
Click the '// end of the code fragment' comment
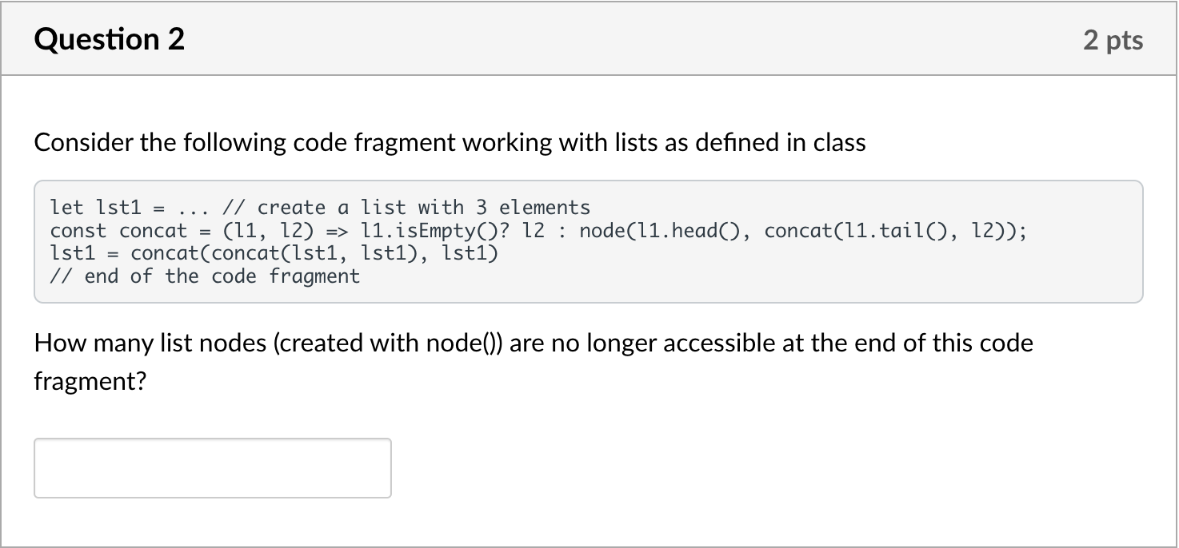[205, 276]
